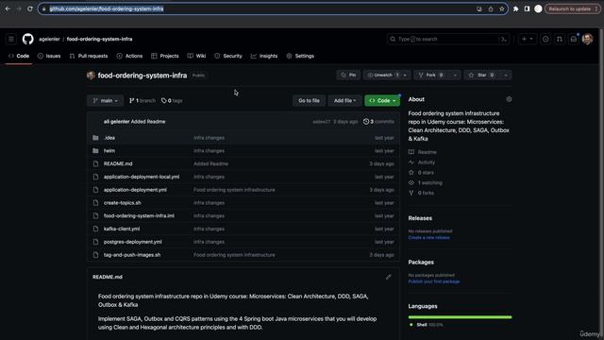
Task: Open the Add file dropdown
Action: click(344, 101)
